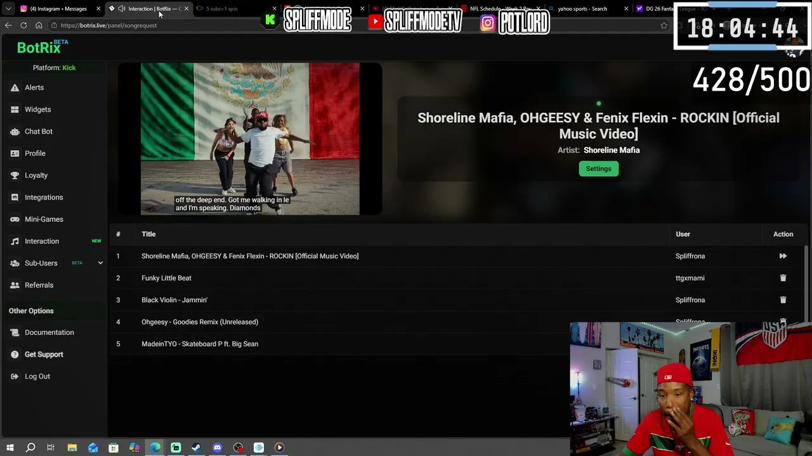Open Task View on taskbar
The width and height of the screenshot is (812, 456).
51,448
